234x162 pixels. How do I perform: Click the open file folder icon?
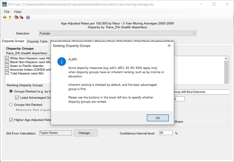5,18
